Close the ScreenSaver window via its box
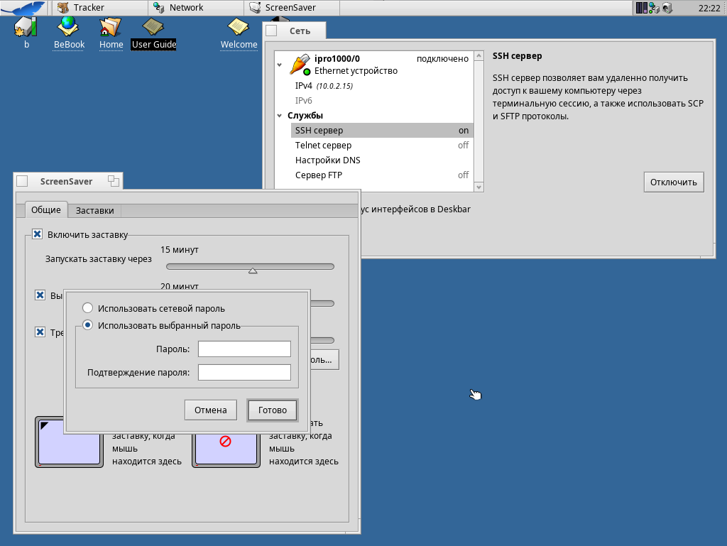This screenshot has height=546, width=727. point(22,181)
